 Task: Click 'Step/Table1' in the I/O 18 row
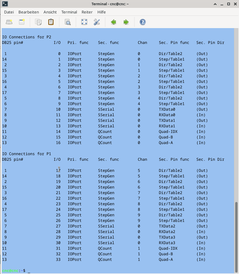click(x=172, y=176)
